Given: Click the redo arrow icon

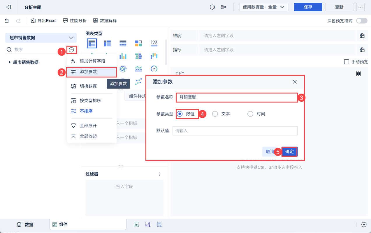Looking at the screenshot, I should (18, 21).
